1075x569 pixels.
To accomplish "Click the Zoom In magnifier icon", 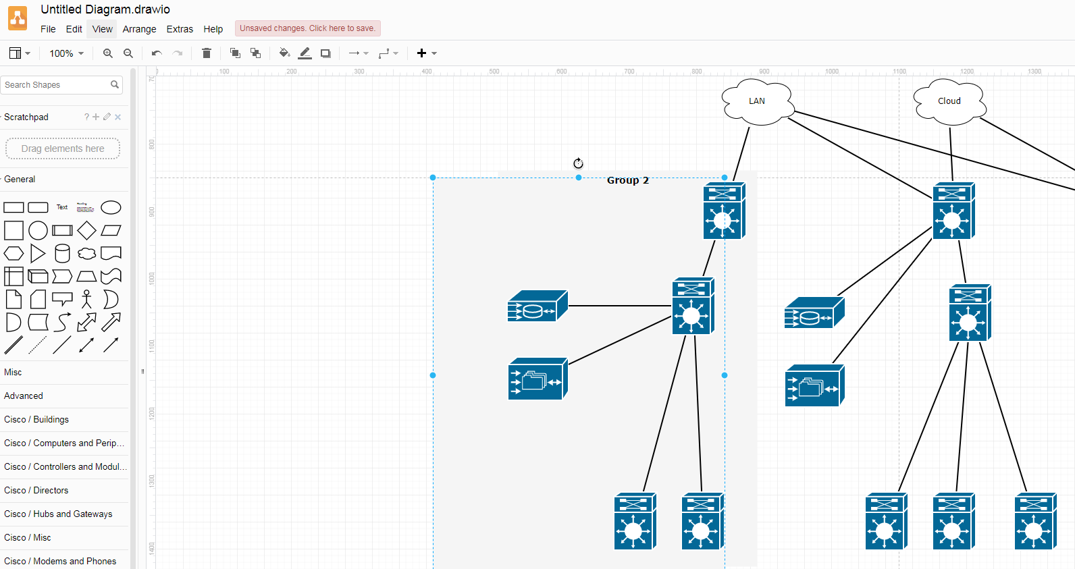I will (107, 53).
